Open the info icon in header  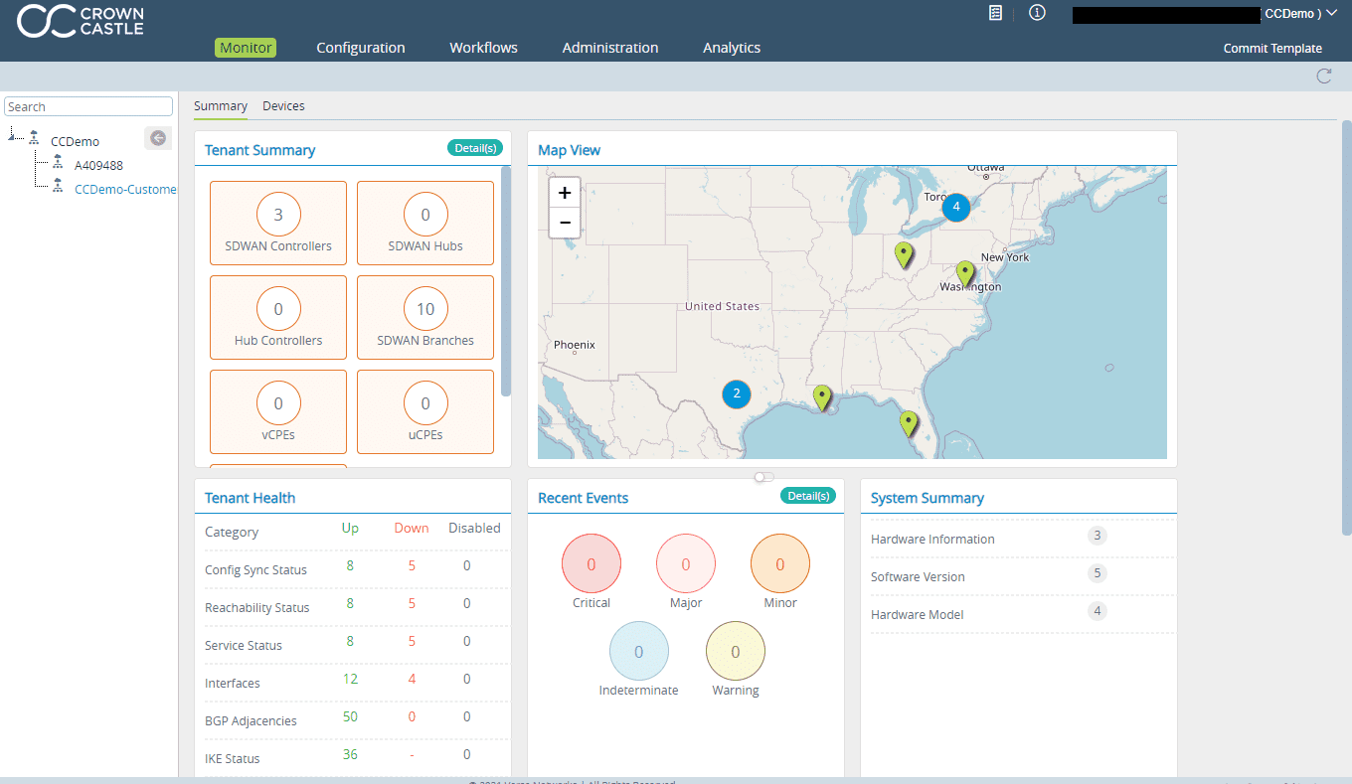click(1037, 13)
